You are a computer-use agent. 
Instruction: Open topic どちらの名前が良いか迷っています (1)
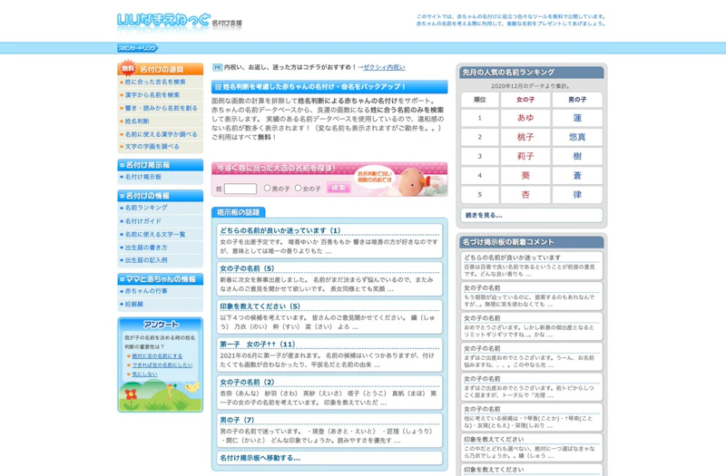tap(280, 230)
